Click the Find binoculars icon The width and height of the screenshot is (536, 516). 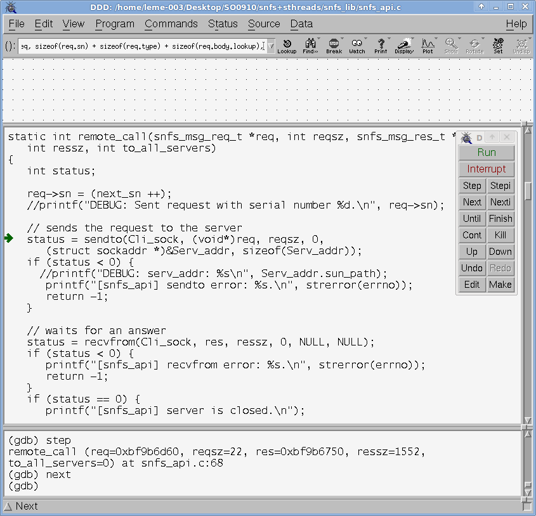(x=310, y=46)
